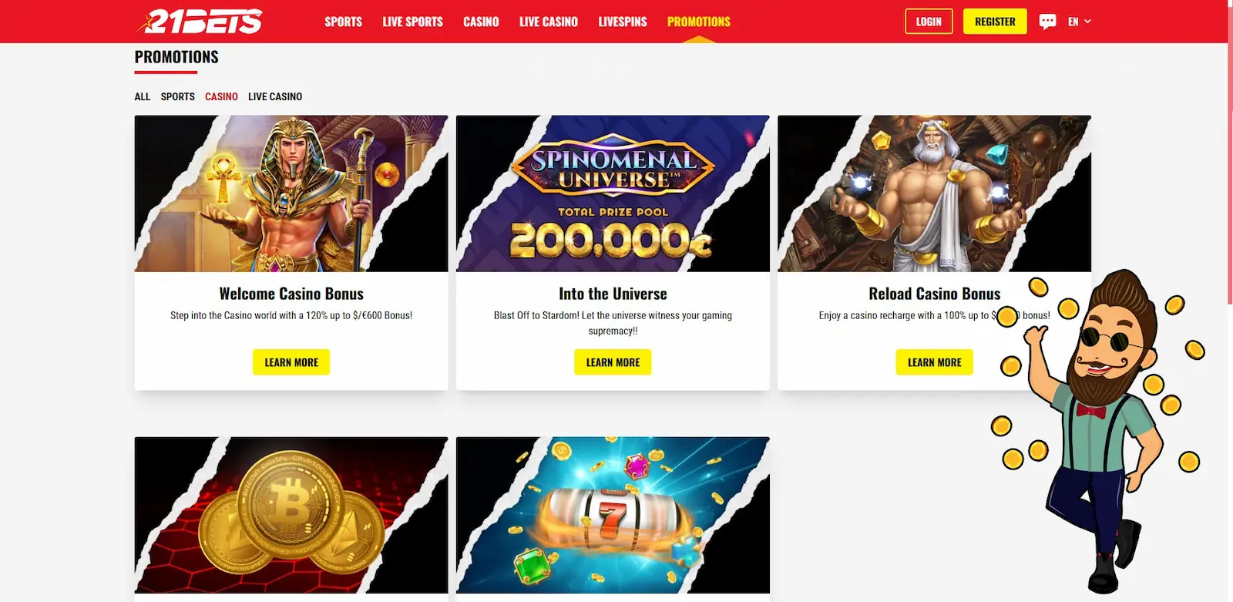Open the Bitcoin coins promotion thumbnail
The height and width of the screenshot is (602, 1233).
coord(291,515)
